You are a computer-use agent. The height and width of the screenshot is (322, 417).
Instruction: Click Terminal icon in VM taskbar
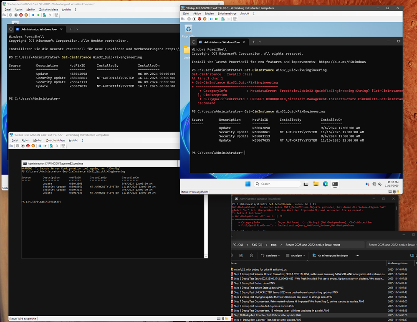335,184
